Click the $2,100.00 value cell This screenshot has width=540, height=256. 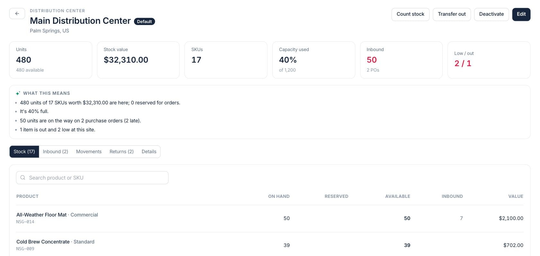pos(511,218)
